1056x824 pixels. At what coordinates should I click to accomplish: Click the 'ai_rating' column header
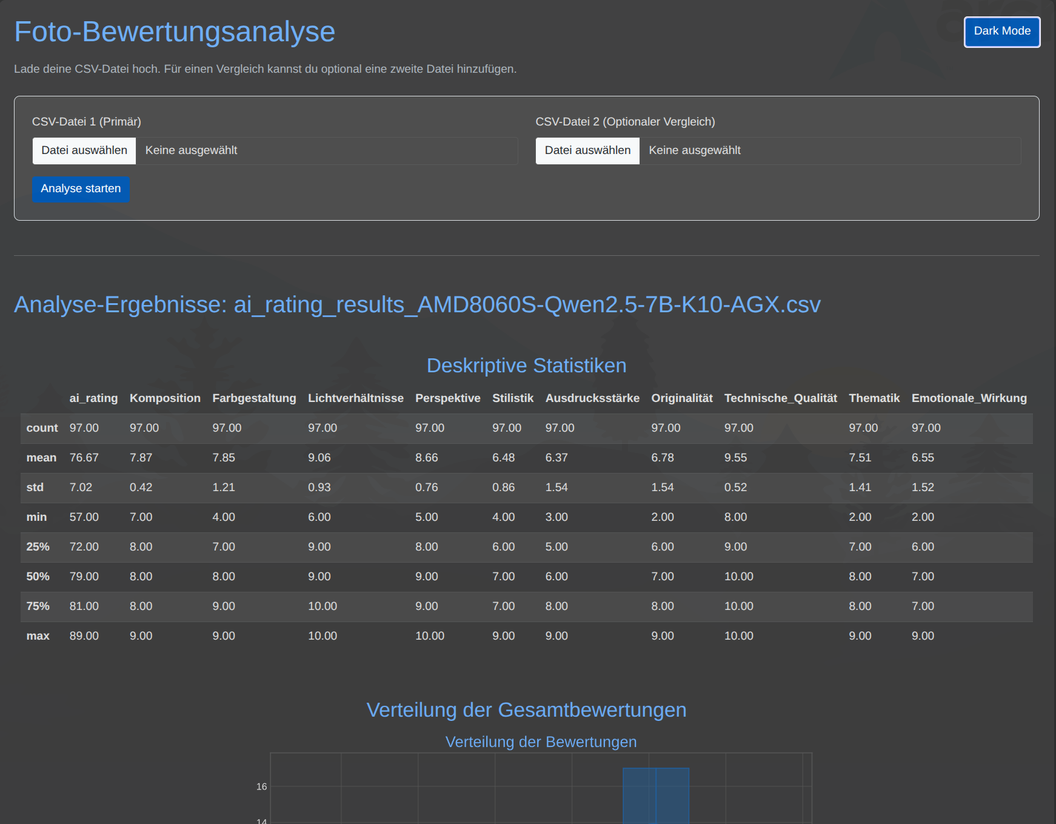pyautogui.click(x=93, y=398)
